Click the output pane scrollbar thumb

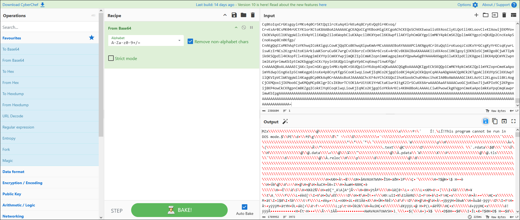518,134
